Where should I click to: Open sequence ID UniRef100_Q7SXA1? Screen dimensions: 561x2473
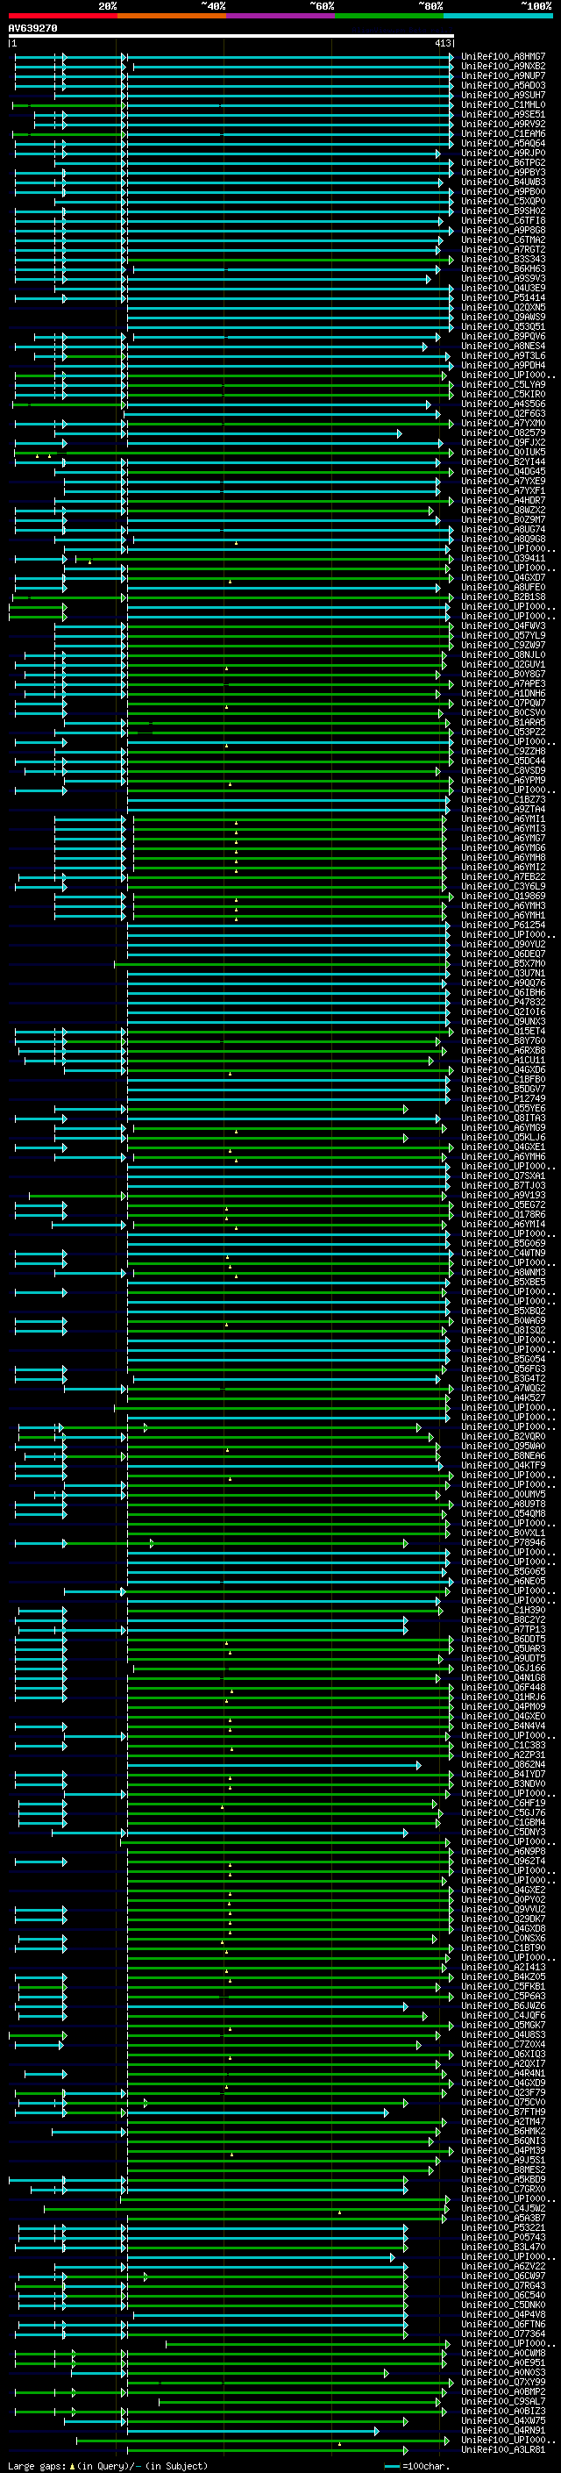(x=503, y=1176)
